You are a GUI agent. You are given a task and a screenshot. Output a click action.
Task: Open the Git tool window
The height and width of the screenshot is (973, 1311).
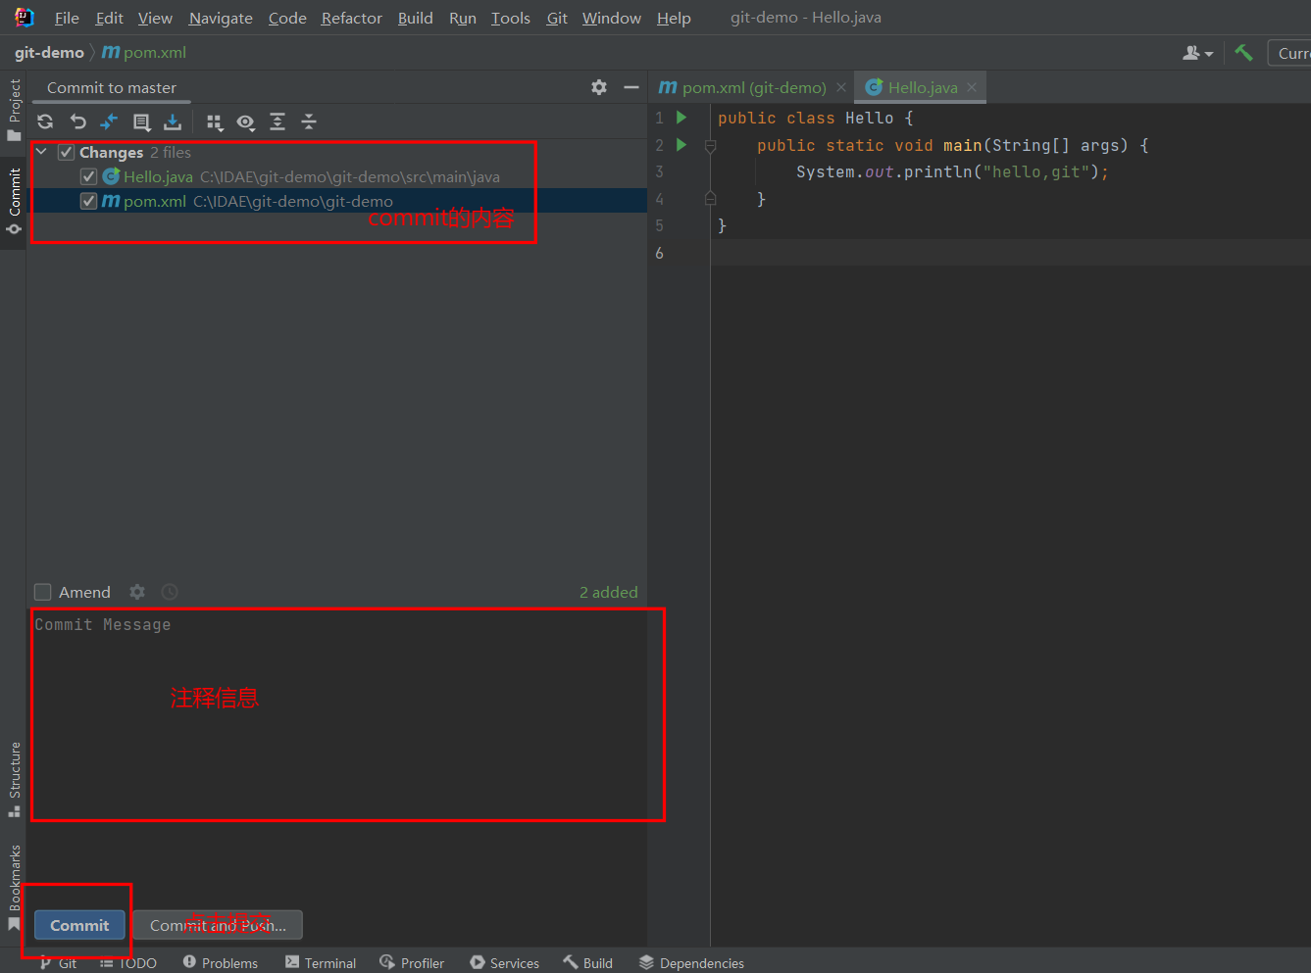point(58,962)
